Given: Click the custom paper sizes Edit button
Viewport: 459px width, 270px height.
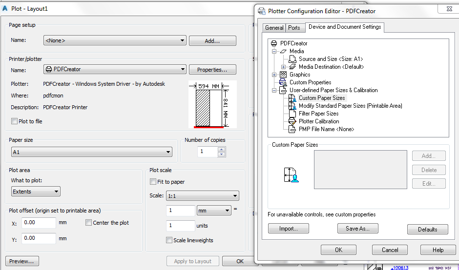Looking at the screenshot, I should pyautogui.click(x=429, y=184).
